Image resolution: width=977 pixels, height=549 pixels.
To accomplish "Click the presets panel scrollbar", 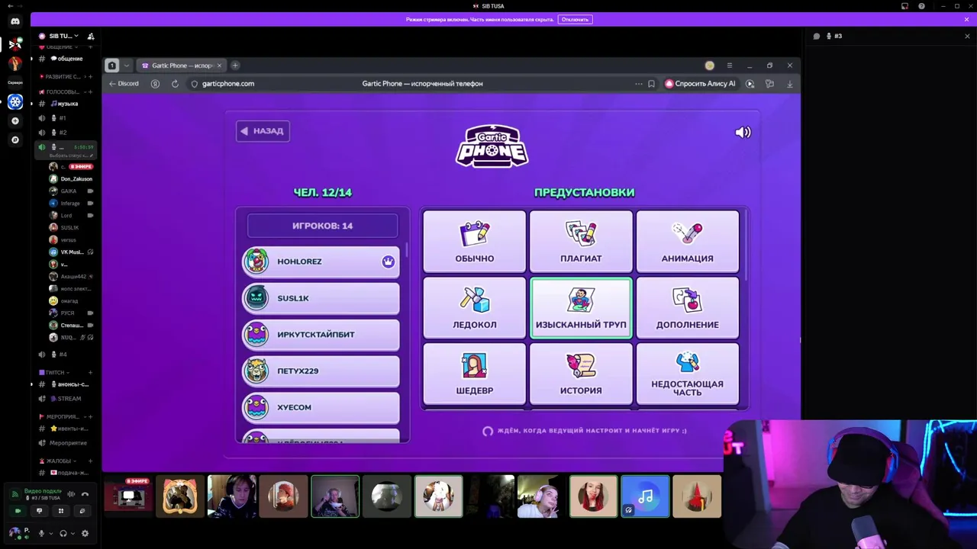I will (745, 246).
